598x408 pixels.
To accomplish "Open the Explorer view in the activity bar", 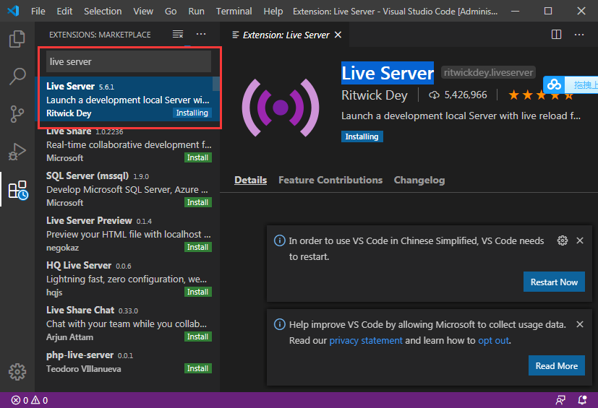I will [17, 39].
